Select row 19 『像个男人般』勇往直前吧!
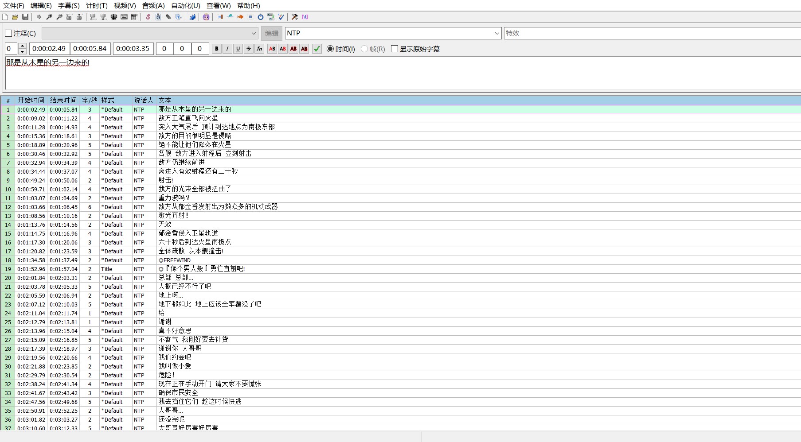Viewport: 801px width, 442px height. [x=400, y=269]
